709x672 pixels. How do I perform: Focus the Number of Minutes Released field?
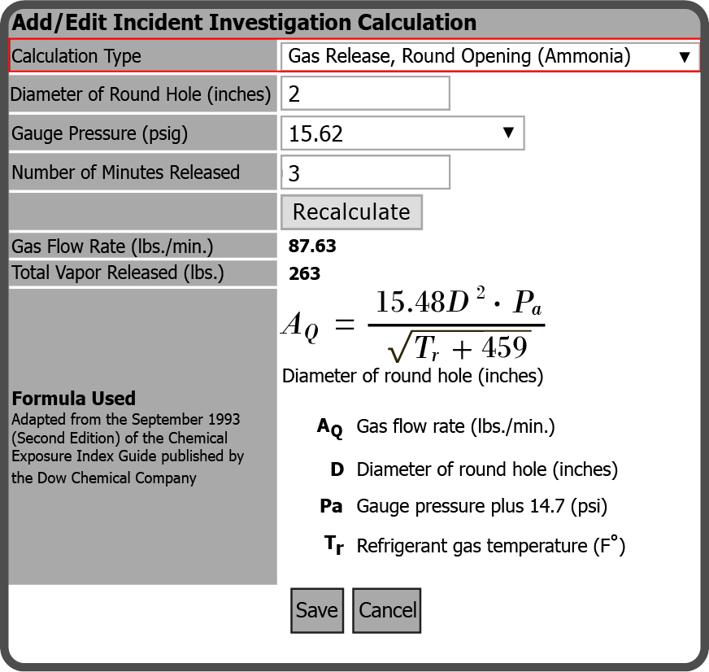[365, 172]
